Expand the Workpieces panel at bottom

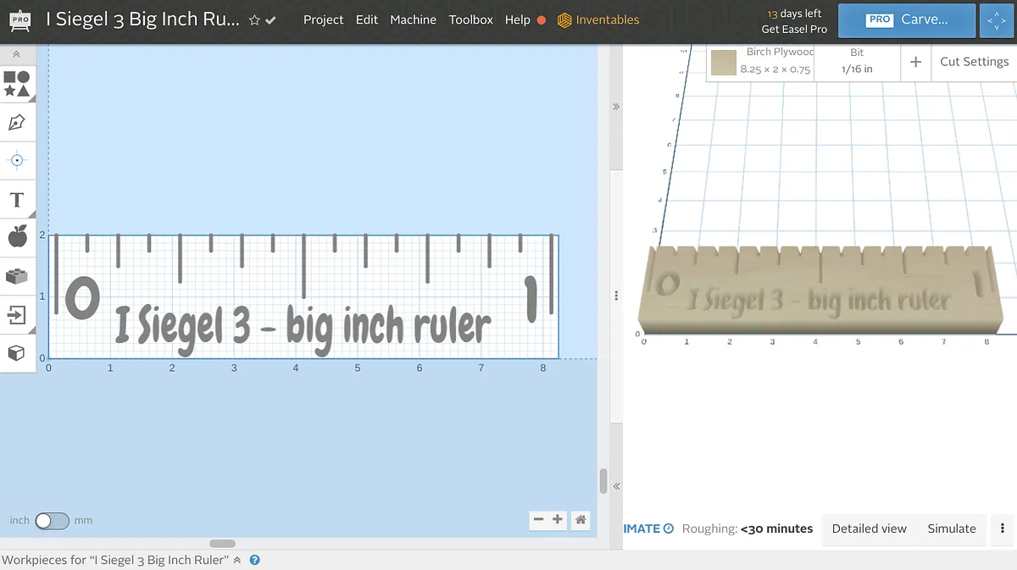click(237, 560)
